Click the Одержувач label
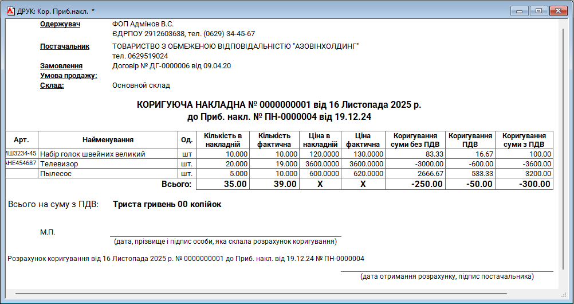Image resolution: width=574 pixels, height=304 pixels. tap(60, 24)
